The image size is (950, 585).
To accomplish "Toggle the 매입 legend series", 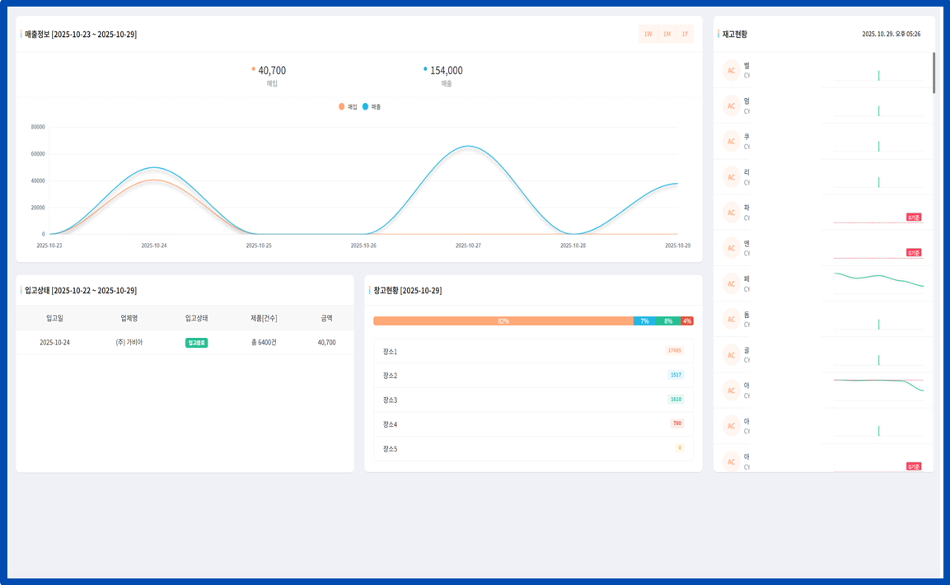I will 348,107.
